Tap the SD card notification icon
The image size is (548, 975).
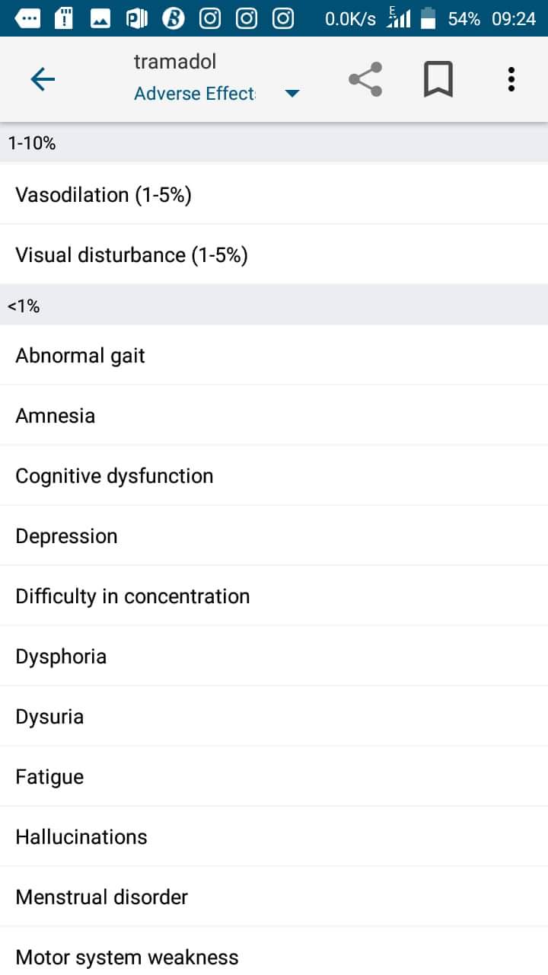pyautogui.click(x=64, y=18)
